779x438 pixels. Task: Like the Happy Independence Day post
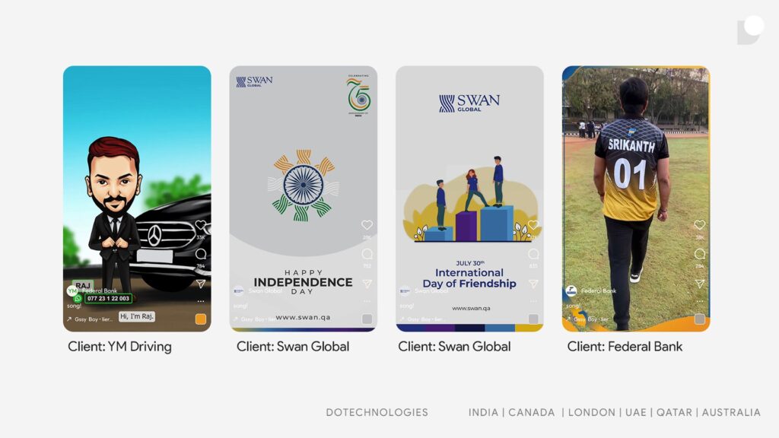point(367,225)
